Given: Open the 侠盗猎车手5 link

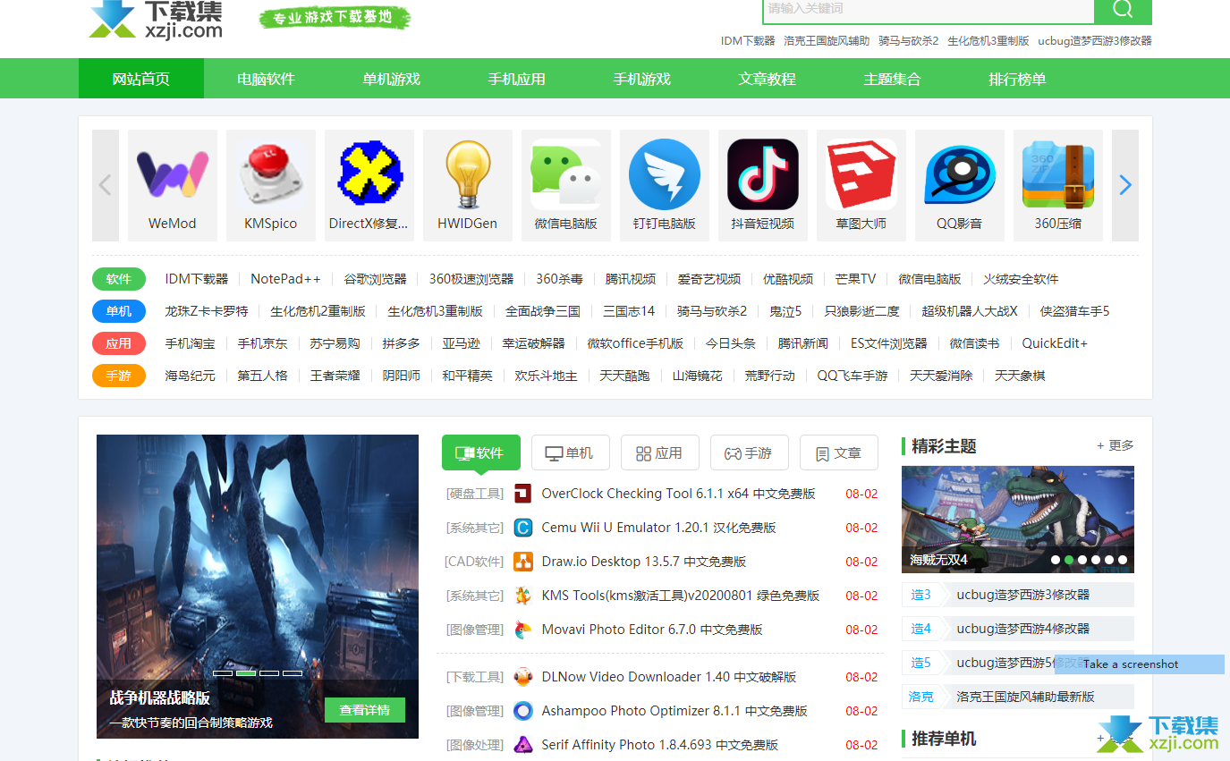Looking at the screenshot, I should point(1074,311).
